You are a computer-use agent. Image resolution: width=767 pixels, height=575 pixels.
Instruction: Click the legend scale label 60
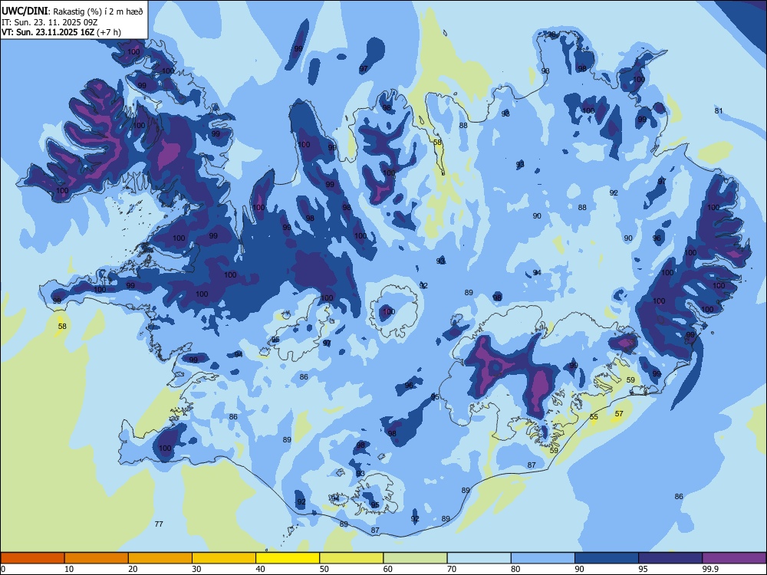click(x=388, y=569)
